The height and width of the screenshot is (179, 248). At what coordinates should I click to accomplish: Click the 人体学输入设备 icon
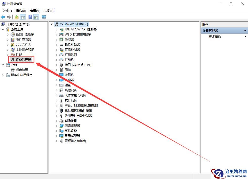[x=61, y=95]
